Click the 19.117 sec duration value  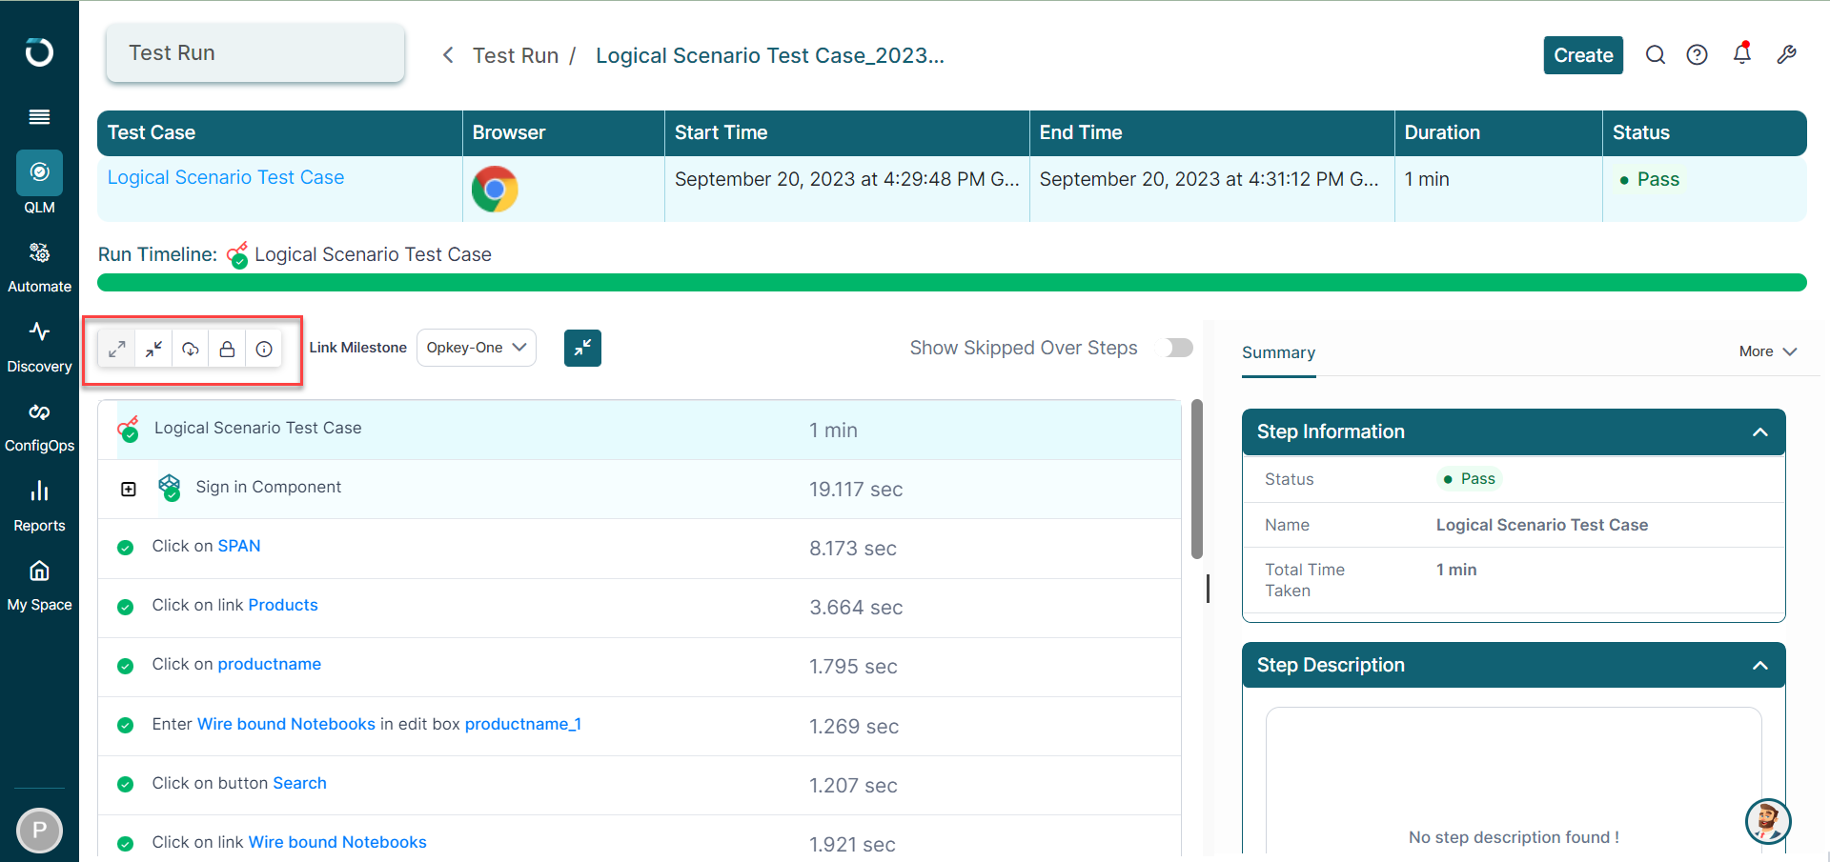pos(856,490)
